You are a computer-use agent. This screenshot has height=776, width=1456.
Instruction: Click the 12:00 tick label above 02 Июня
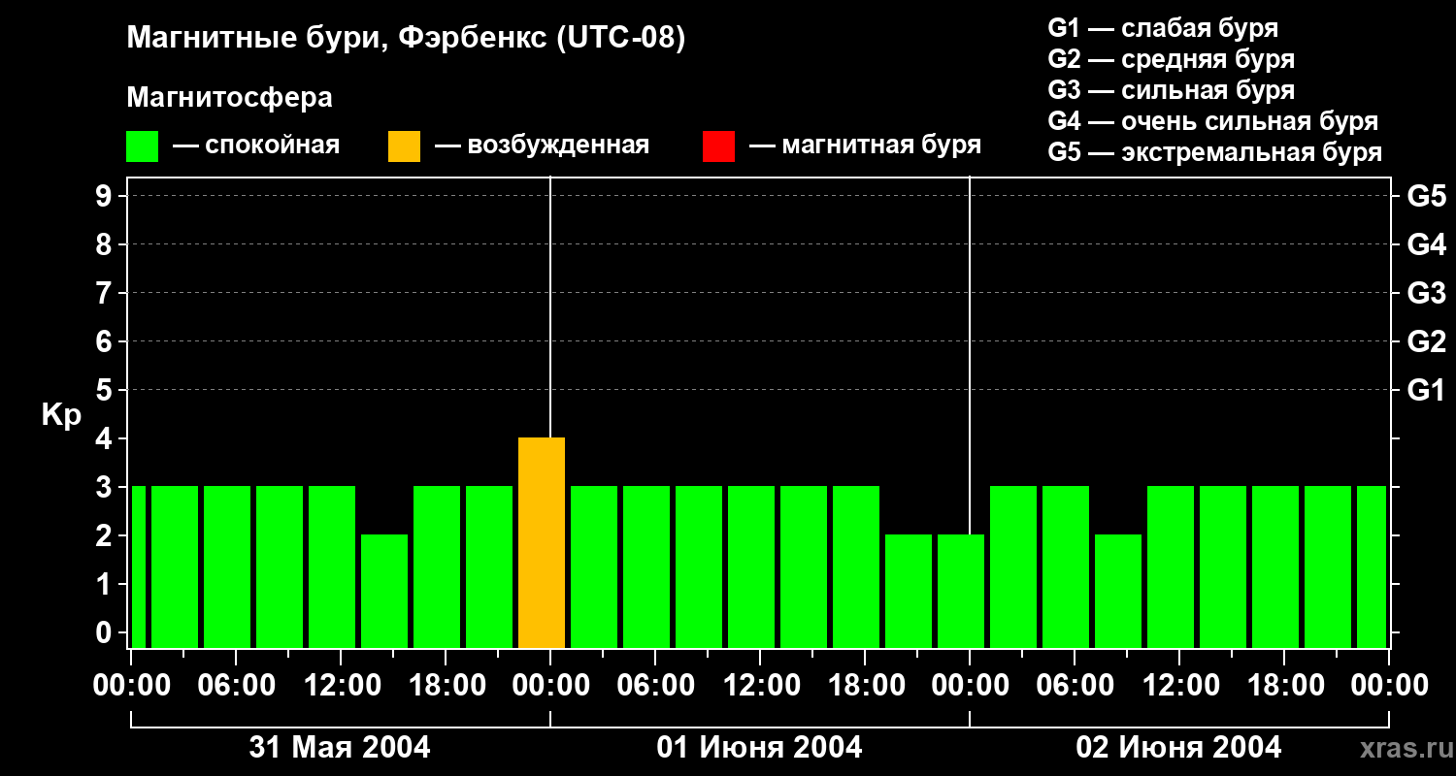click(x=1179, y=686)
